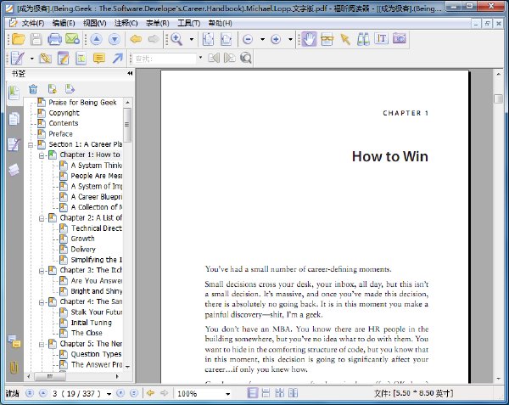Click bookmarks panel horizontal scrollbar thumb

click(50, 376)
